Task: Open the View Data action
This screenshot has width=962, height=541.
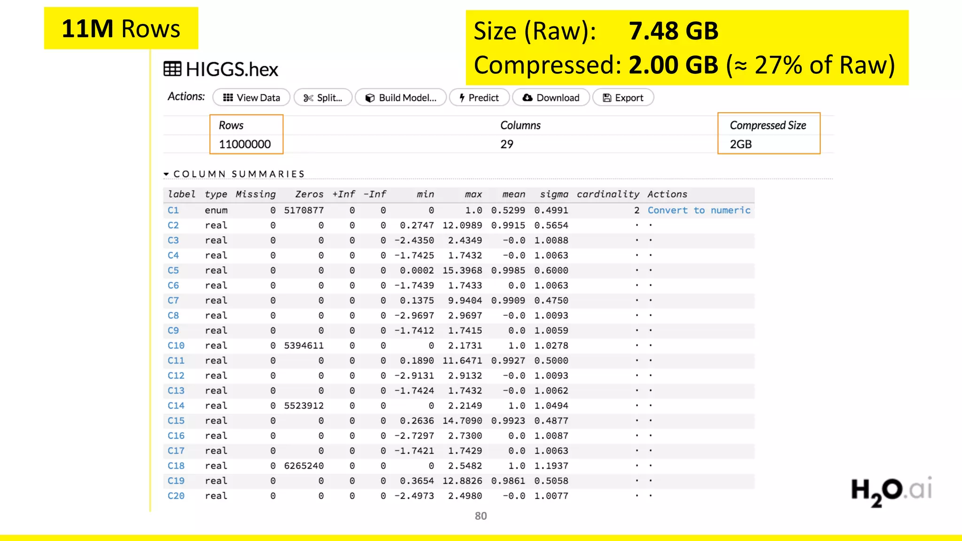Action: point(251,98)
